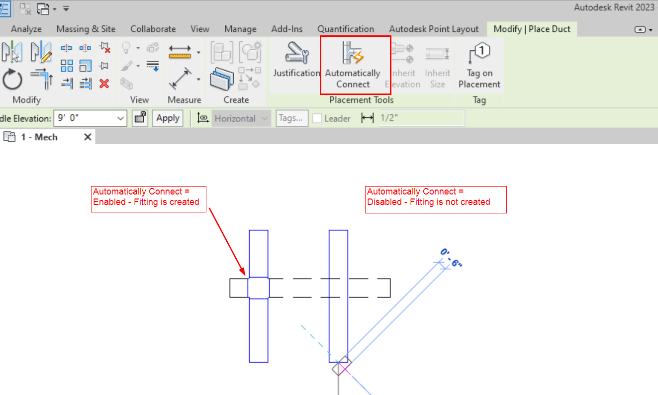Click the Apply button
Image resolution: width=658 pixels, height=395 pixels.
pos(168,118)
